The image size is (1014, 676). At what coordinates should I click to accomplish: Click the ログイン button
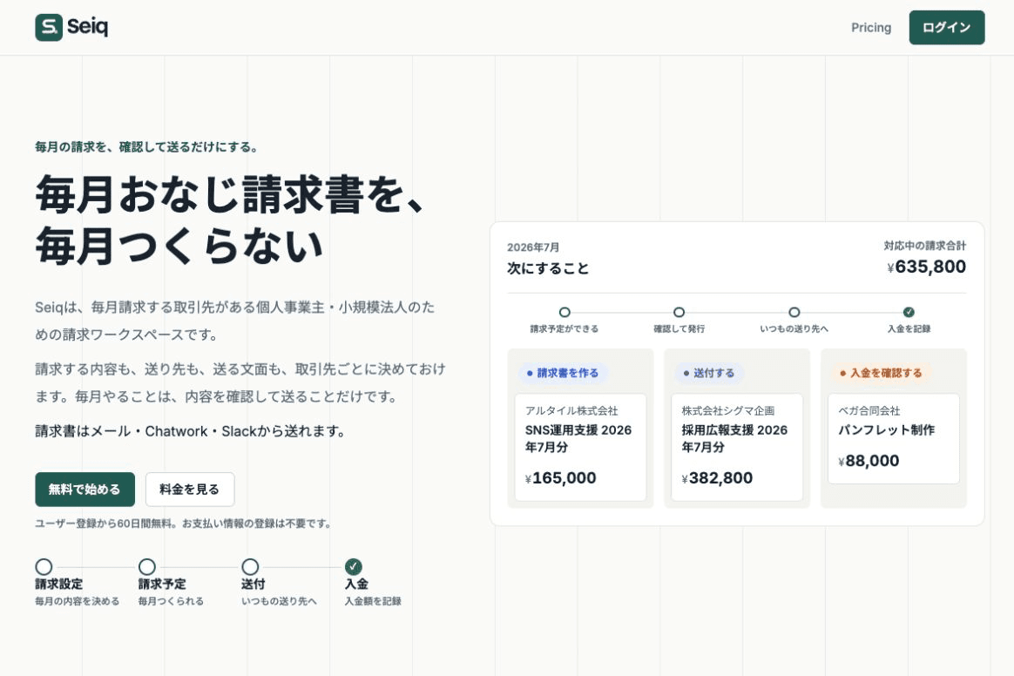pyautogui.click(x=946, y=27)
